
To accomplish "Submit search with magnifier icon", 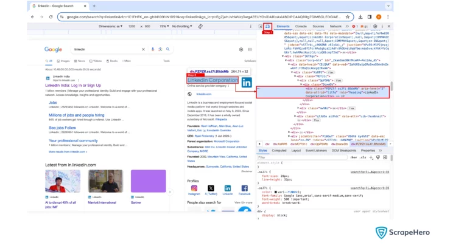I will [168, 49].
